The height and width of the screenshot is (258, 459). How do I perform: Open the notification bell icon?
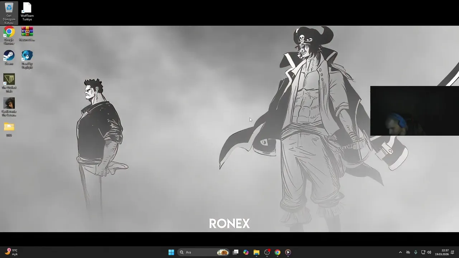pos(453,252)
